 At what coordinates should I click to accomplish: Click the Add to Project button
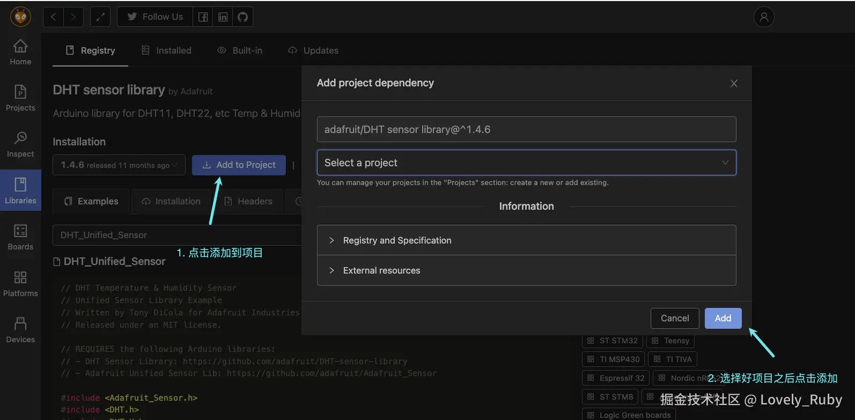[x=239, y=165]
